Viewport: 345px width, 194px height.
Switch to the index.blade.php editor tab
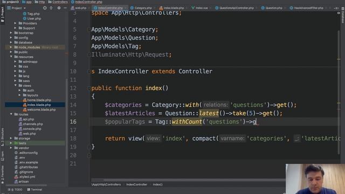click(172, 8)
